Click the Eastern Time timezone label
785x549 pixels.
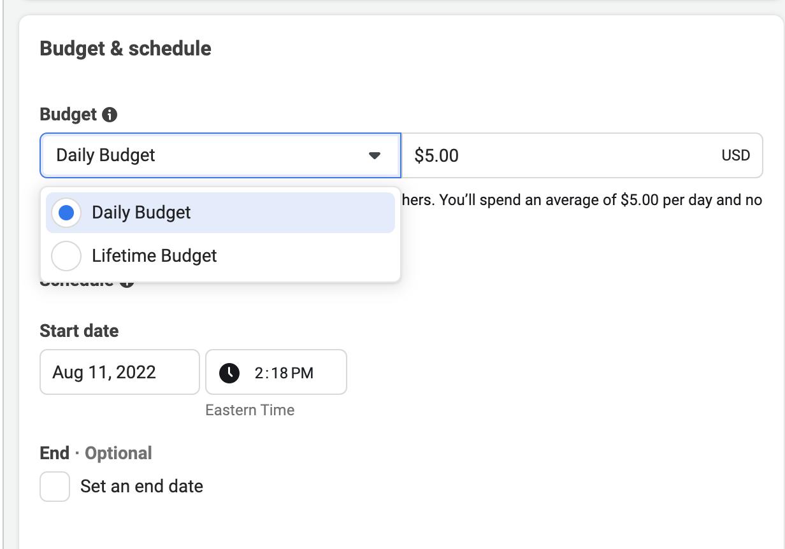pyautogui.click(x=250, y=410)
